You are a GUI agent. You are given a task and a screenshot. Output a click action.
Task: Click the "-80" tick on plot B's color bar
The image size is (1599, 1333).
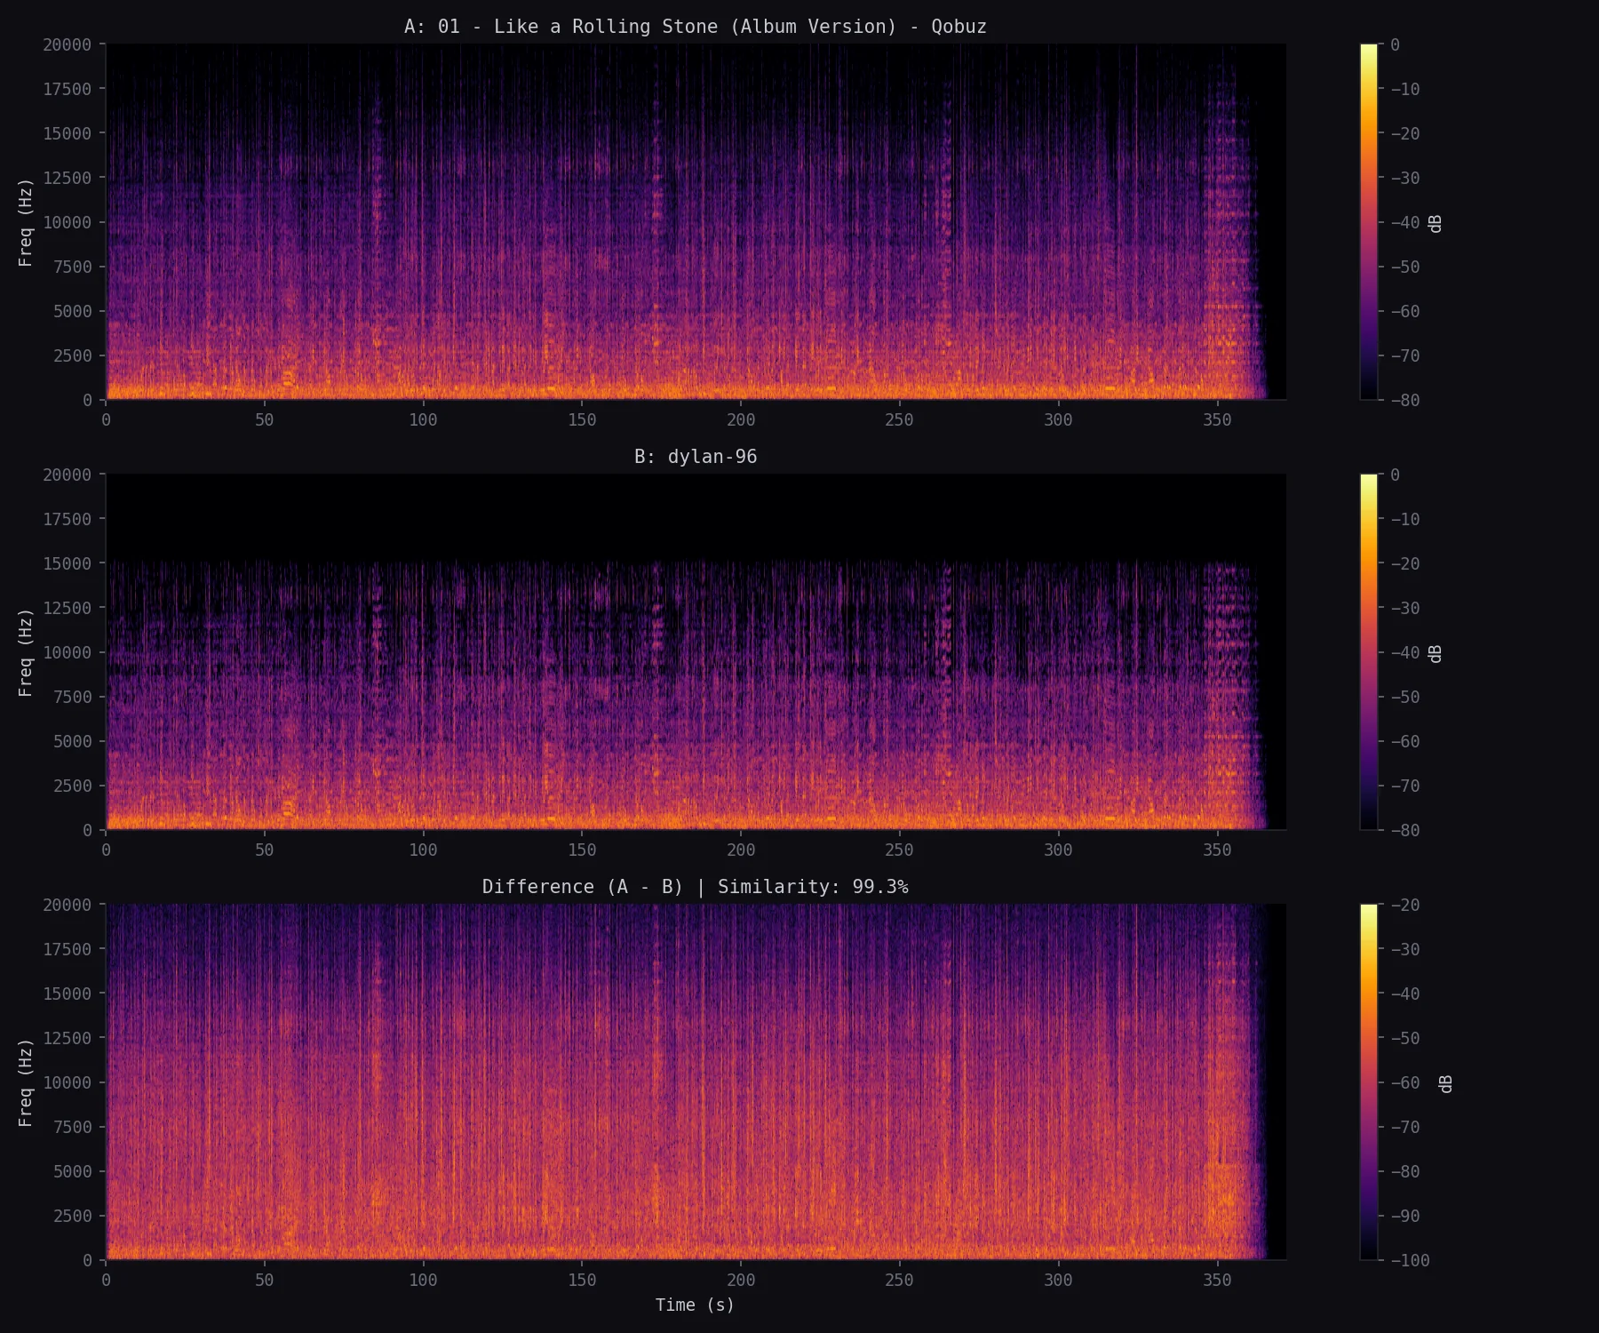click(x=1404, y=830)
